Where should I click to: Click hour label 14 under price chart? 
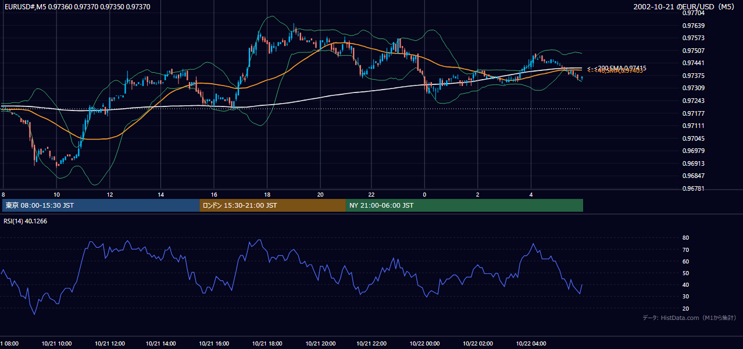162,194
